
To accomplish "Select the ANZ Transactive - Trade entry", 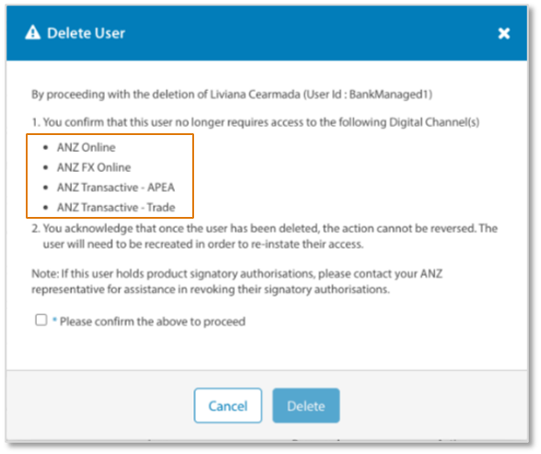I will click(x=116, y=207).
